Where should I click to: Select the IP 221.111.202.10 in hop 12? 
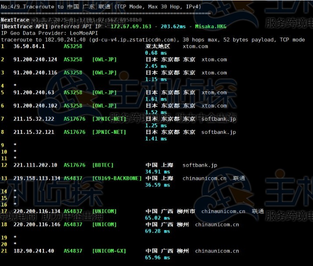pyautogui.click(x=35, y=165)
